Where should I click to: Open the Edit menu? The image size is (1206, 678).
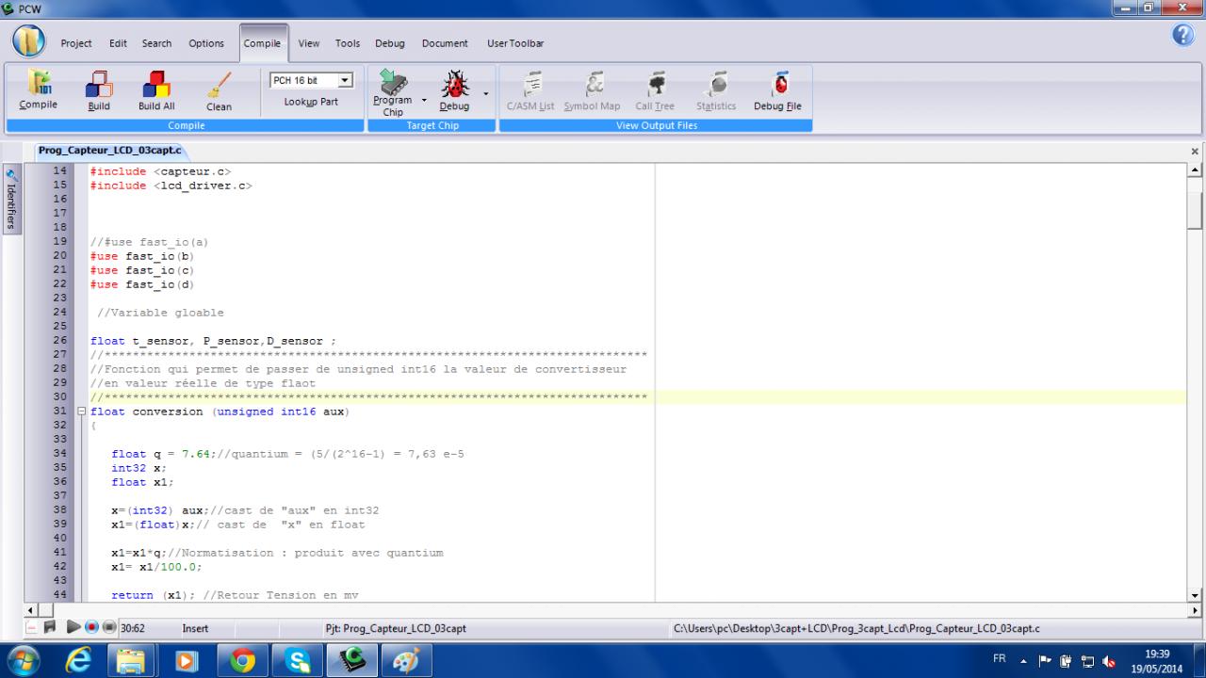[118, 43]
